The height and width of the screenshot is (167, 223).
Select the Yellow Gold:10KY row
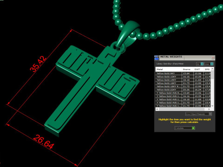coord(184,77)
